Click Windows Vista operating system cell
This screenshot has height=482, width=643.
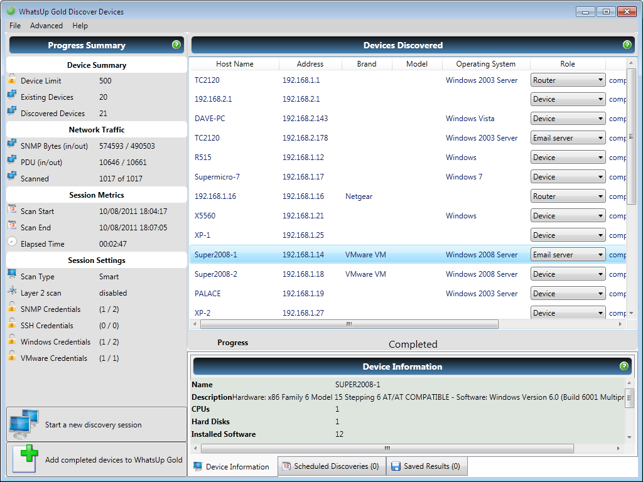470,119
